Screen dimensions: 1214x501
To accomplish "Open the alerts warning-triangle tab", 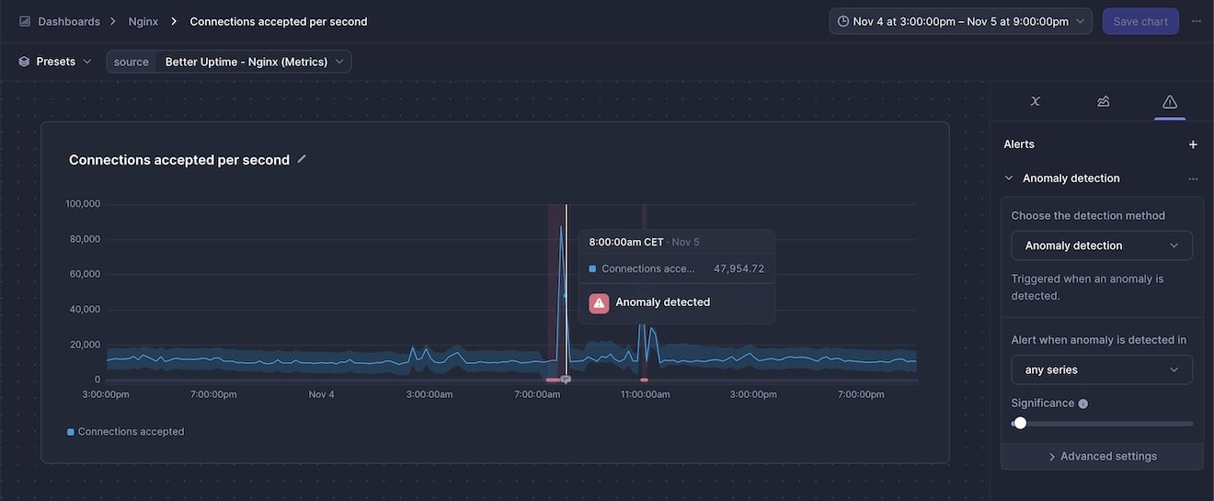I will coord(1169,101).
